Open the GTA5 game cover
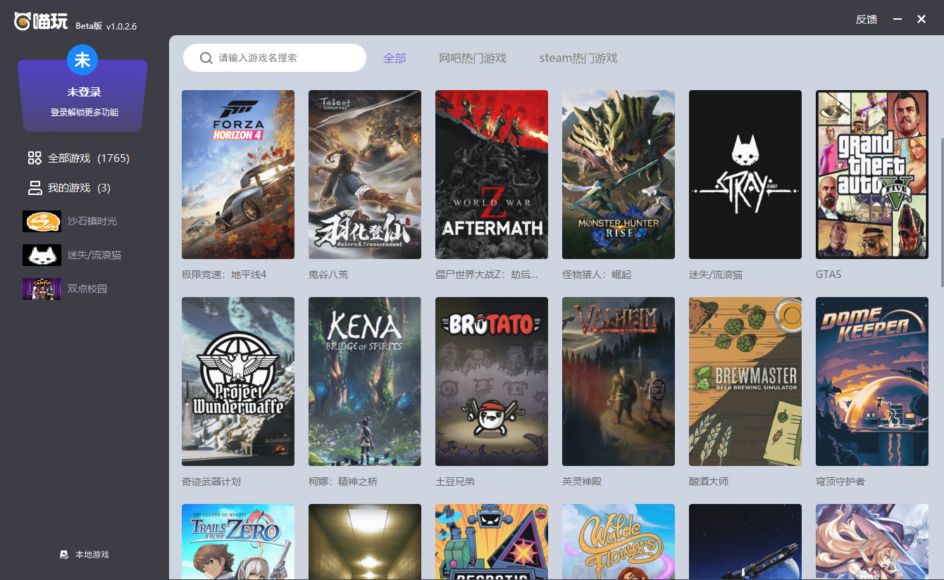This screenshot has width=944, height=580. pos(871,175)
